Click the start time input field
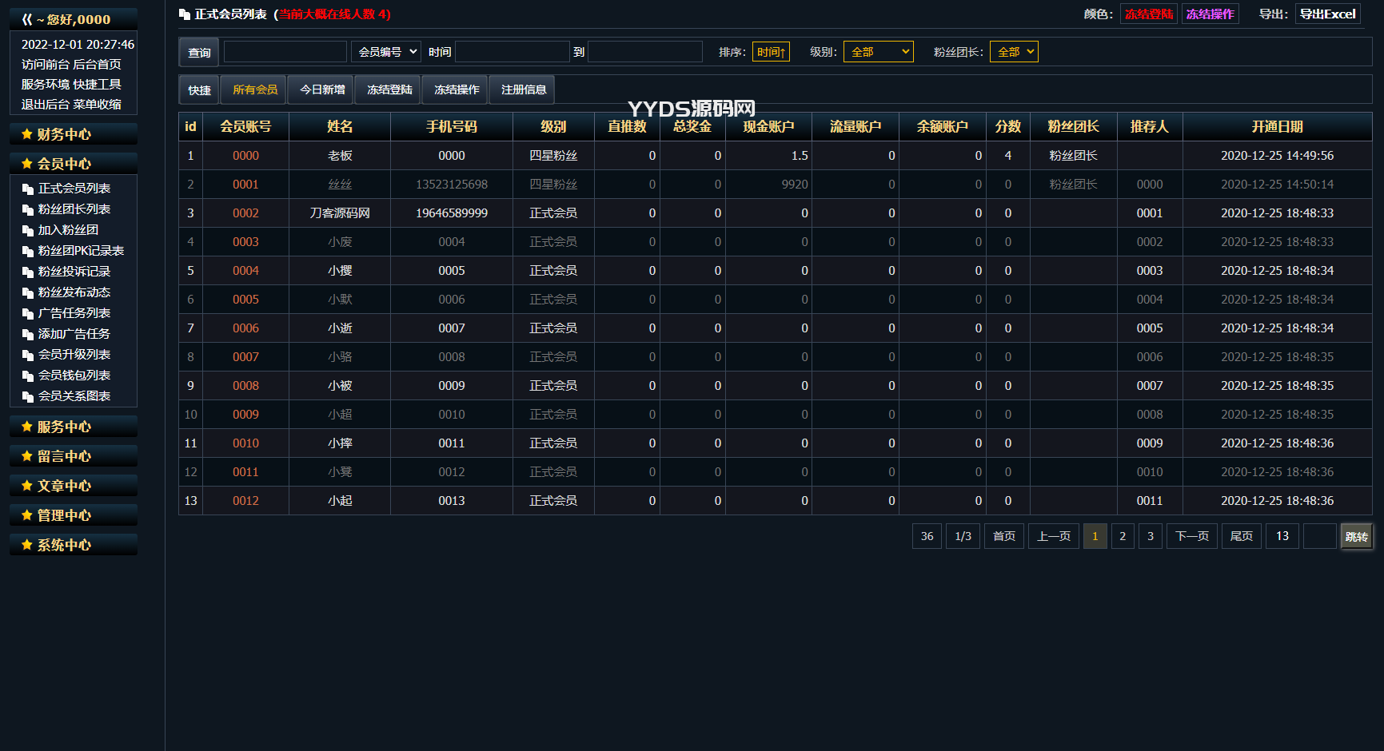Image resolution: width=1384 pixels, height=751 pixels. click(x=512, y=52)
